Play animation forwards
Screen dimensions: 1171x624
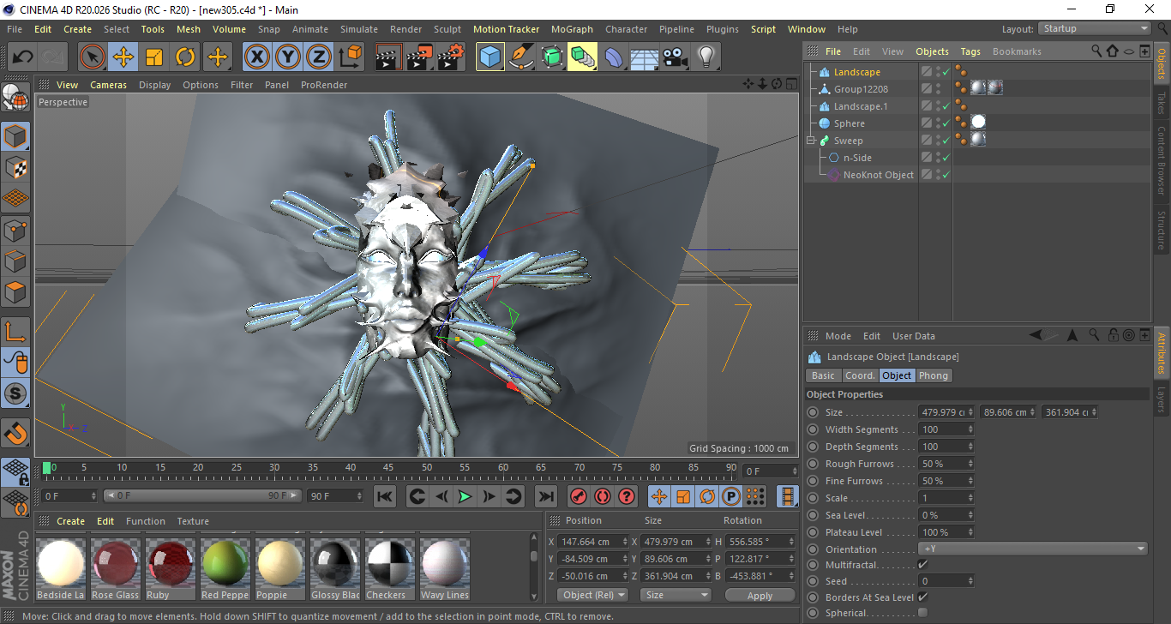tap(465, 496)
